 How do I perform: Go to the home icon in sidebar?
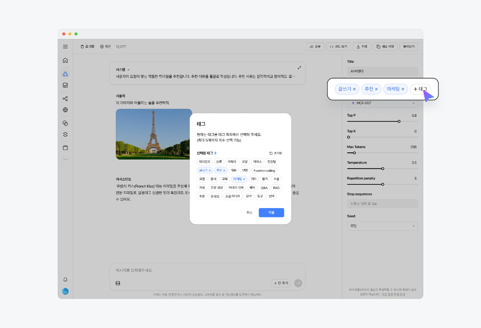point(65,61)
